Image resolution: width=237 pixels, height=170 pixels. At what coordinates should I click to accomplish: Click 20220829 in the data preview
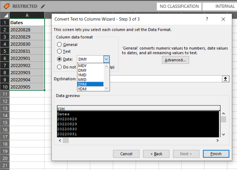coord(67,124)
